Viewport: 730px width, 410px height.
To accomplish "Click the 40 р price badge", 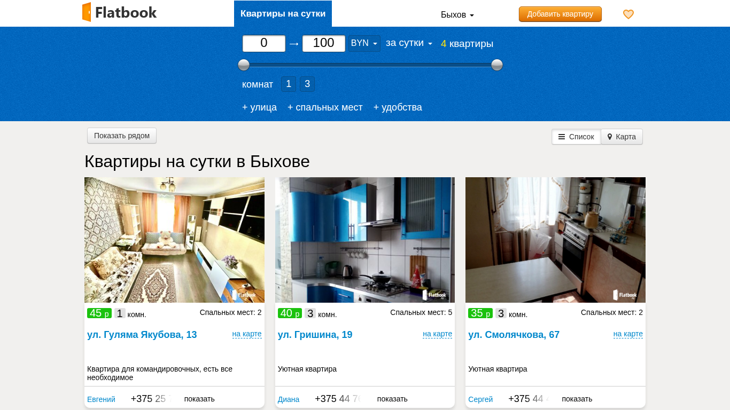I will (x=290, y=313).
